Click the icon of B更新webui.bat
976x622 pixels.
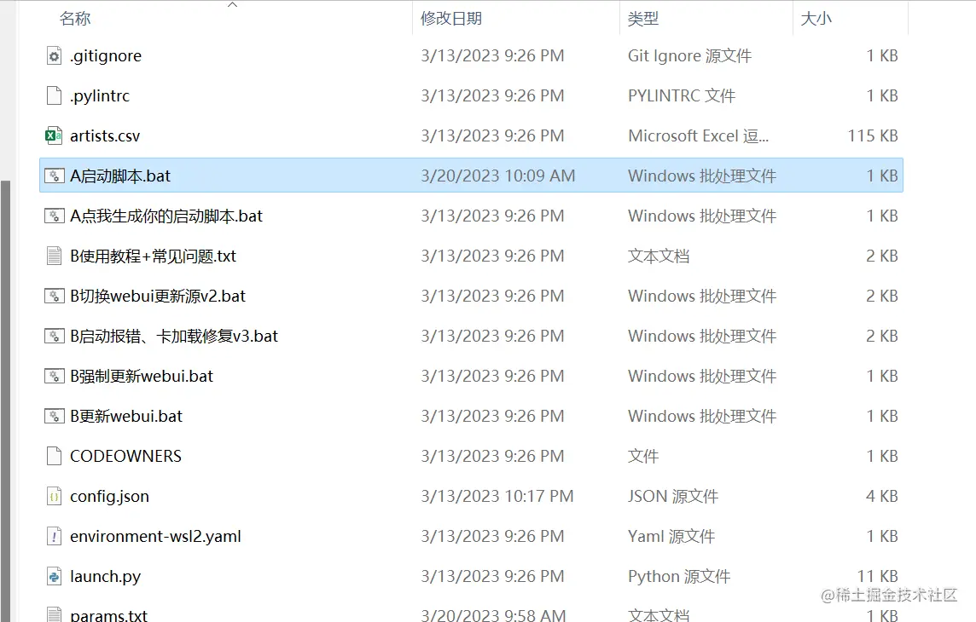(54, 417)
